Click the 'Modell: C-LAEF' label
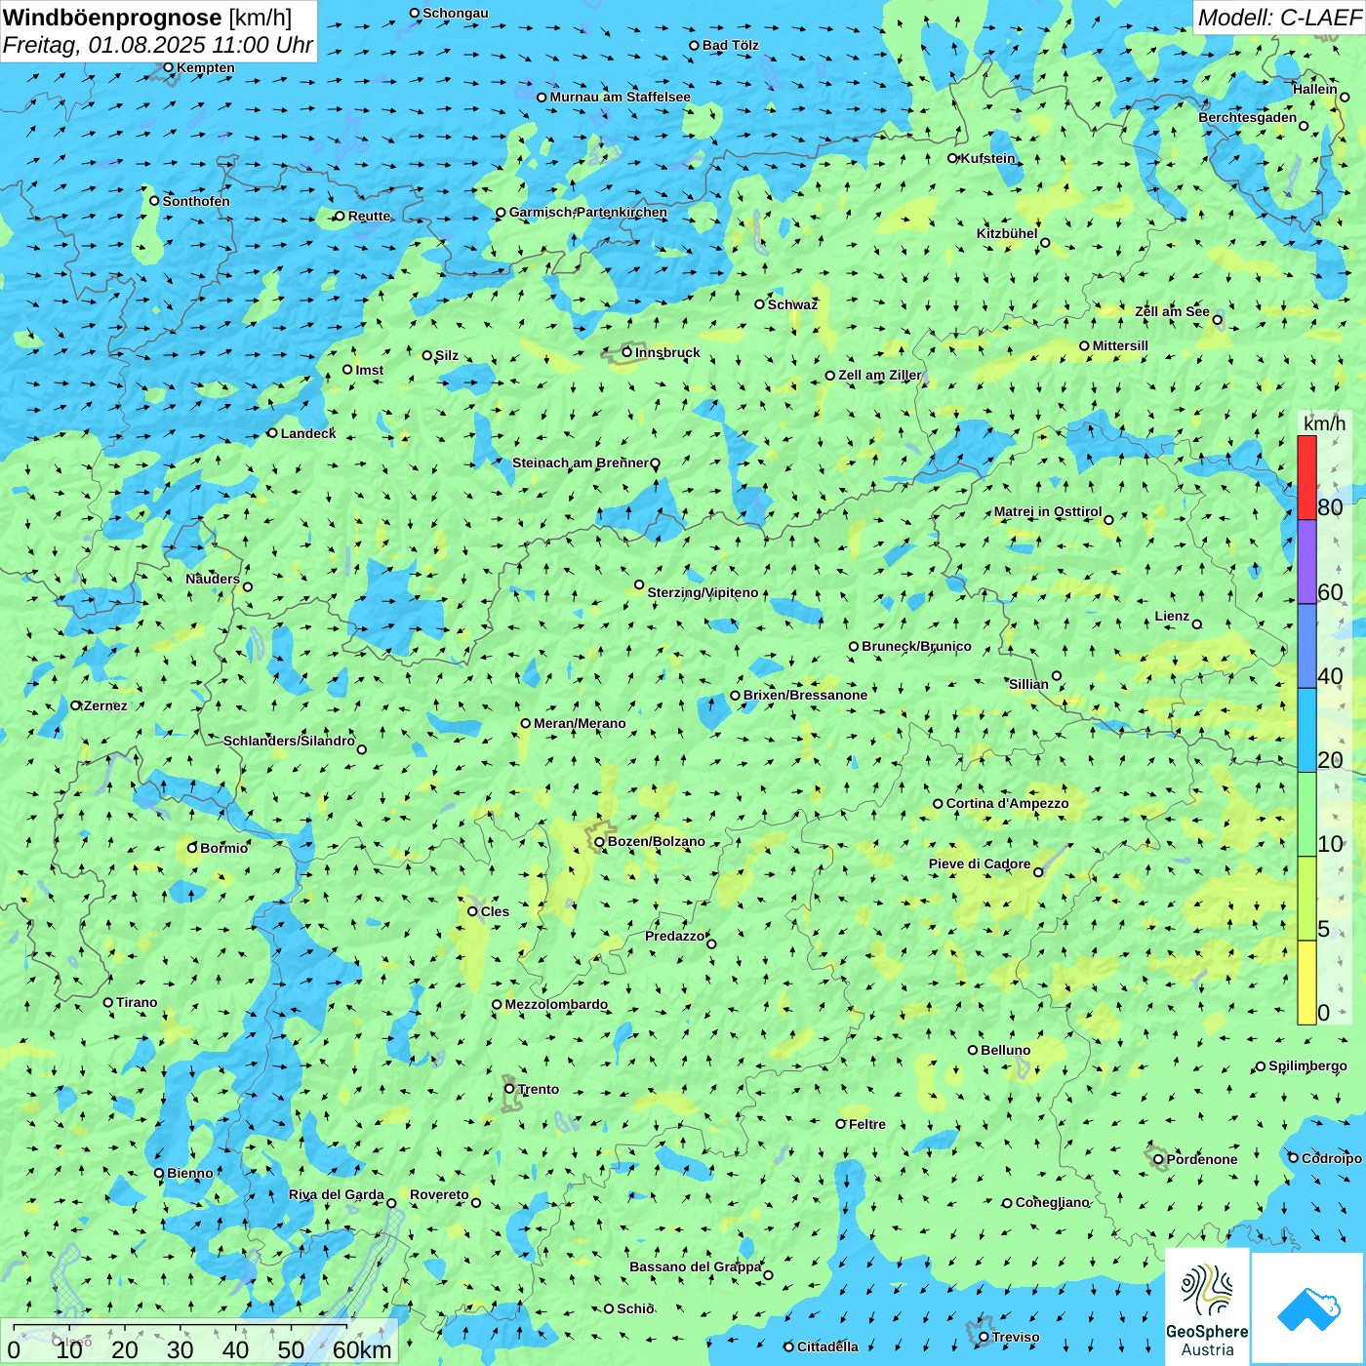The image size is (1366, 1366). pyautogui.click(x=1279, y=18)
